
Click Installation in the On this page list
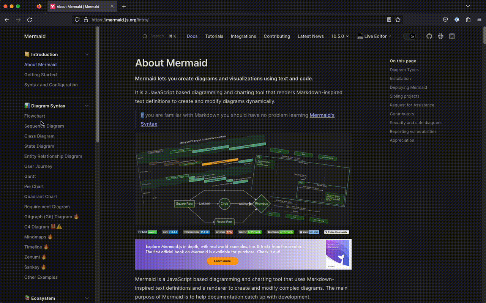click(x=400, y=78)
